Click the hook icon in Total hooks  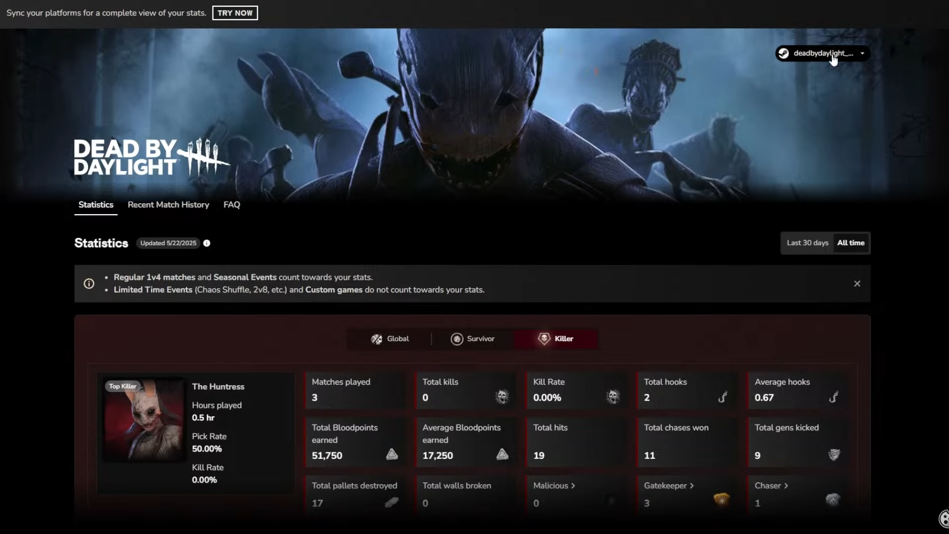[x=723, y=397]
